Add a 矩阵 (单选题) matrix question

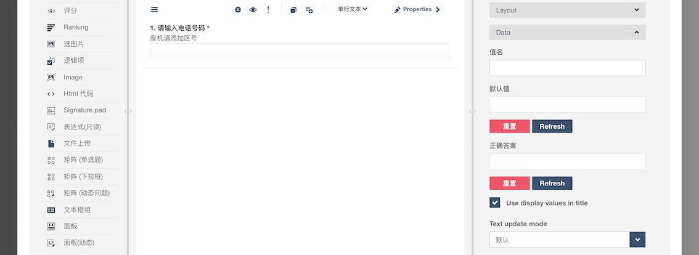coord(81,160)
